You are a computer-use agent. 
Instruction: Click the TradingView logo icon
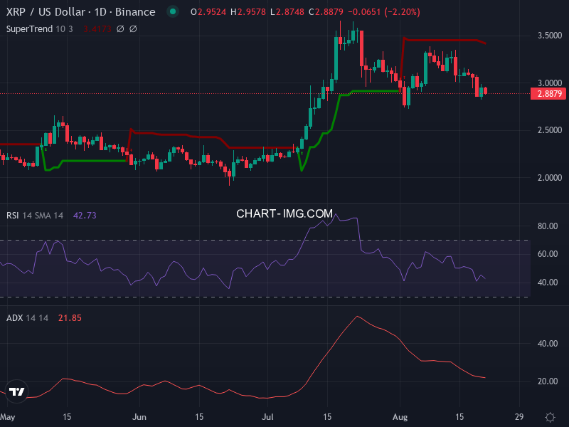16,391
